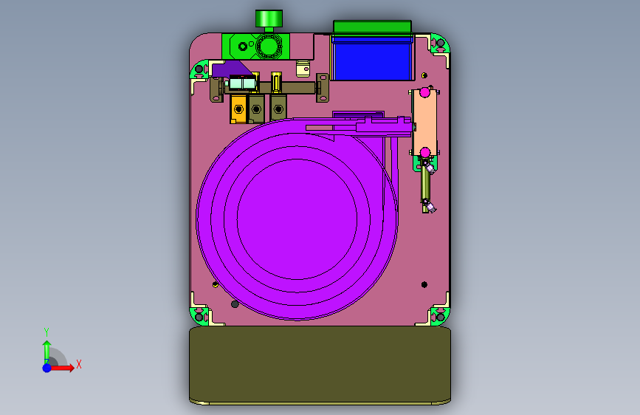Click the Y label on triad
The width and height of the screenshot is (640, 415).
[47, 332]
